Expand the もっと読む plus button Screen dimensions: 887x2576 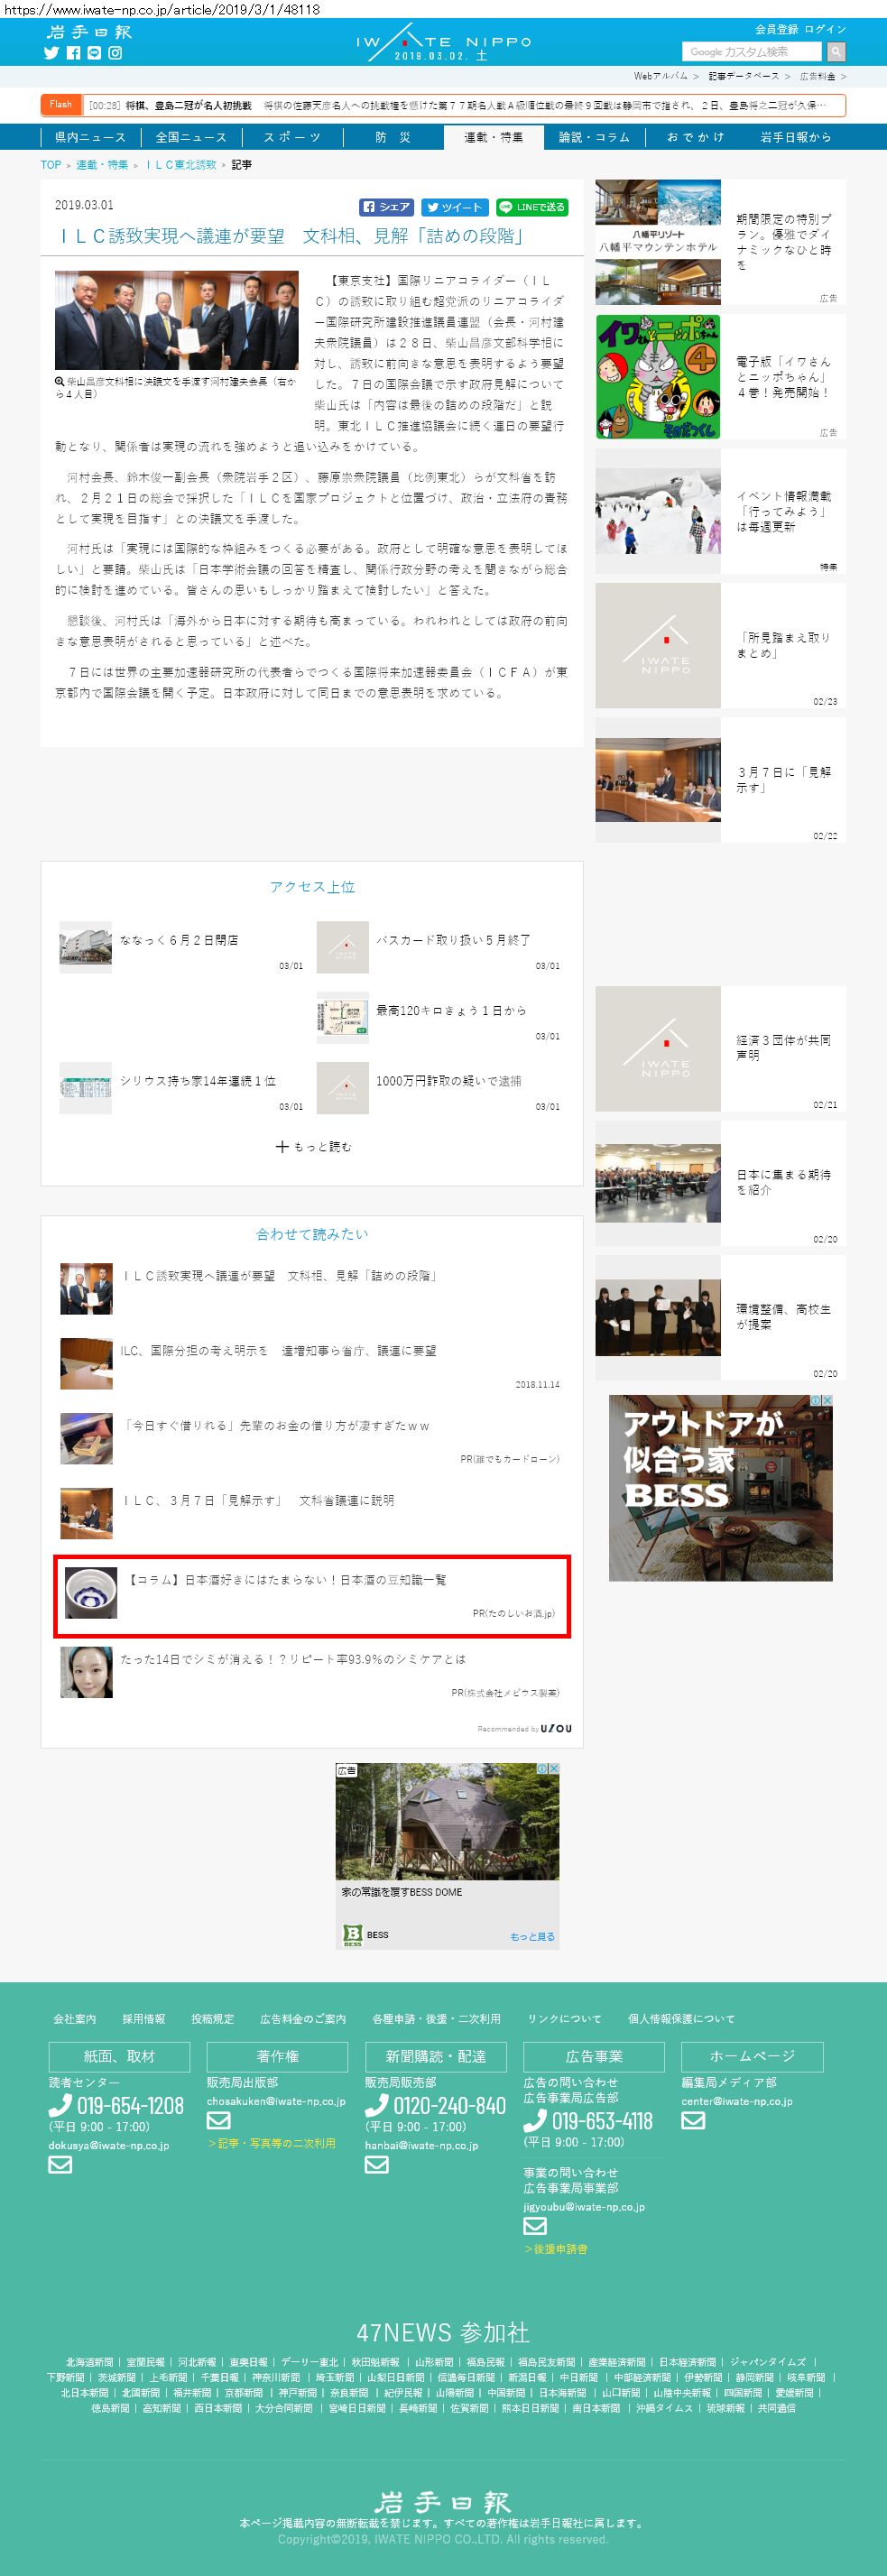(x=313, y=1147)
